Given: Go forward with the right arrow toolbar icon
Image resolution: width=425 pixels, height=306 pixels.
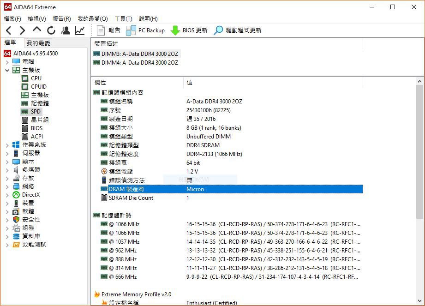Looking at the screenshot, I should tap(23, 30).
